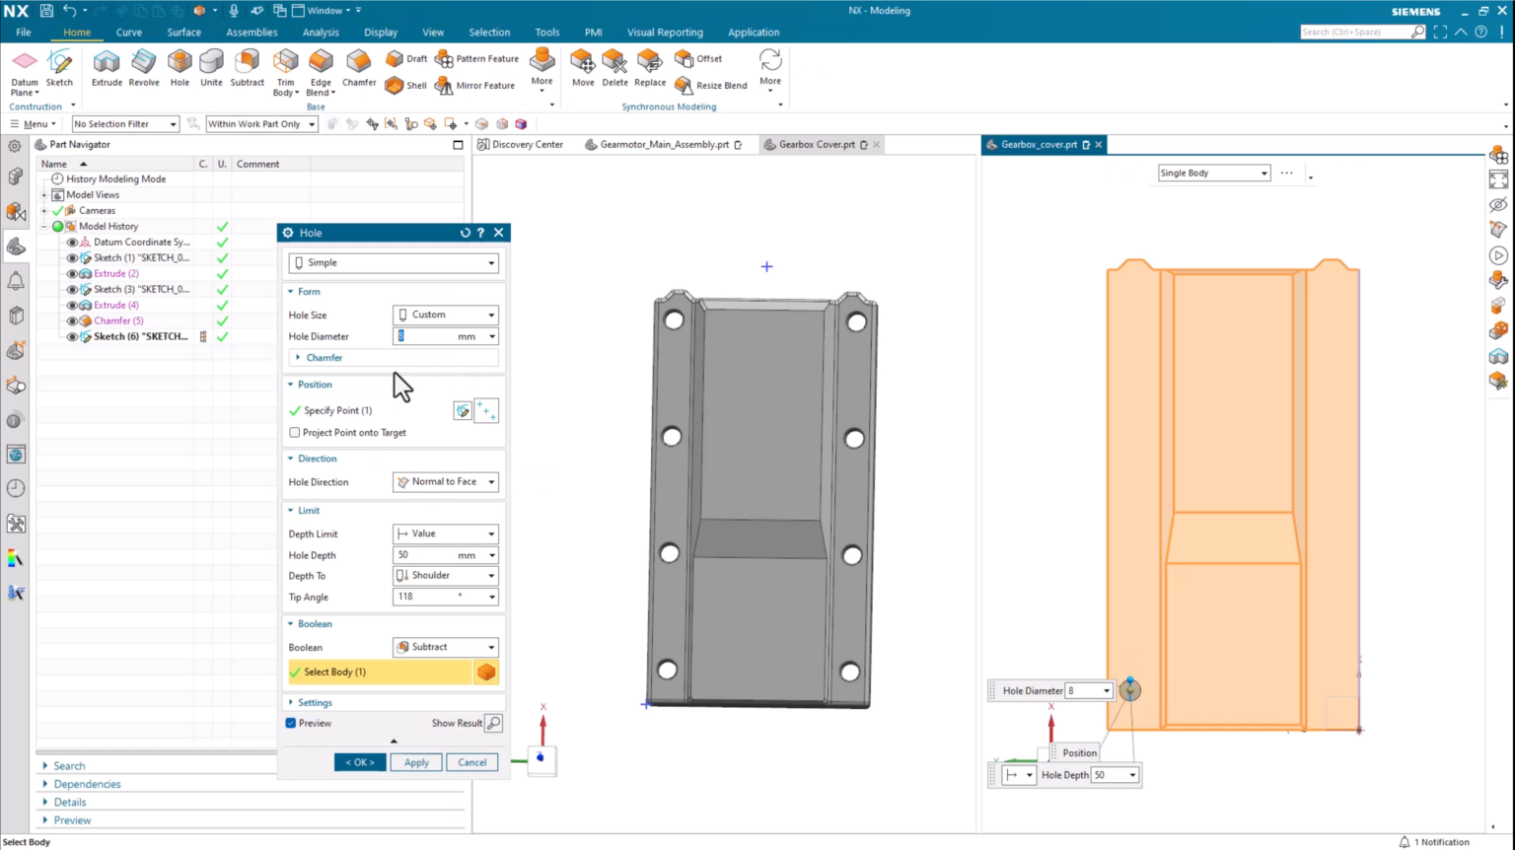
Task: Start a Pattern Feature
Action: (x=477, y=58)
